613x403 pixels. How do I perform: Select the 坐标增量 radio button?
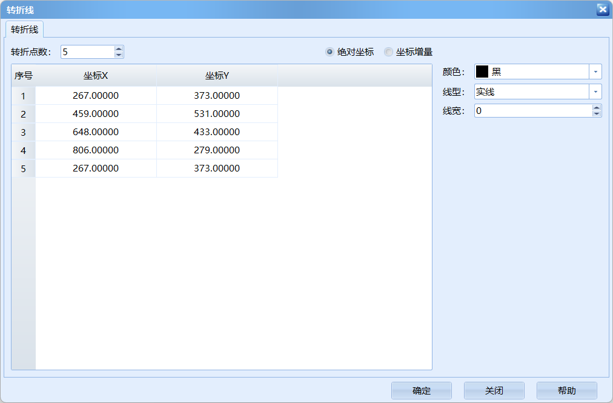[x=388, y=52]
